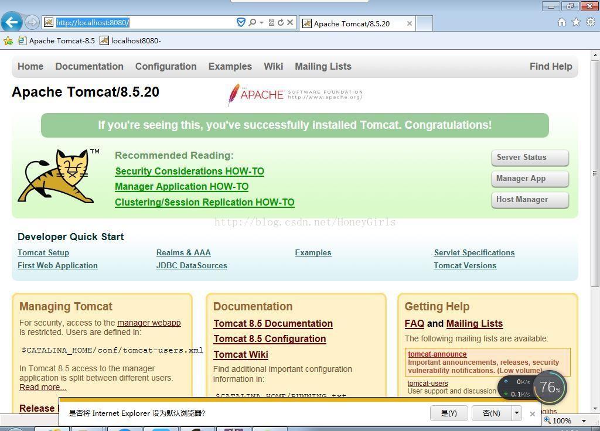This screenshot has height=431, width=600.
Task: Click the 76% memory accelerator widget
Action: (x=550, y=387)
